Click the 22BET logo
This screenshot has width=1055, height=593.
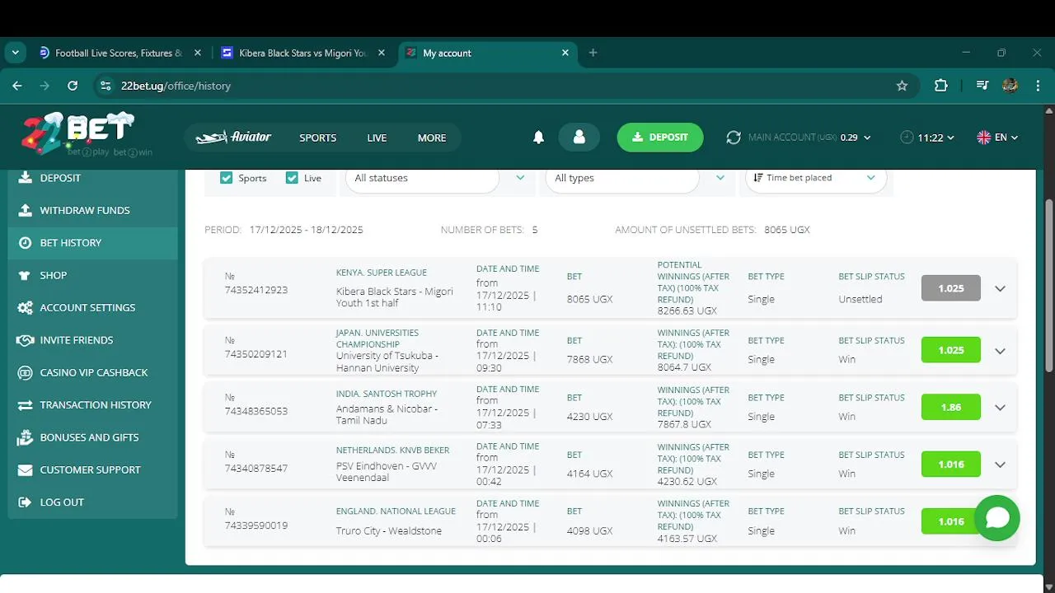click(78, 133)
